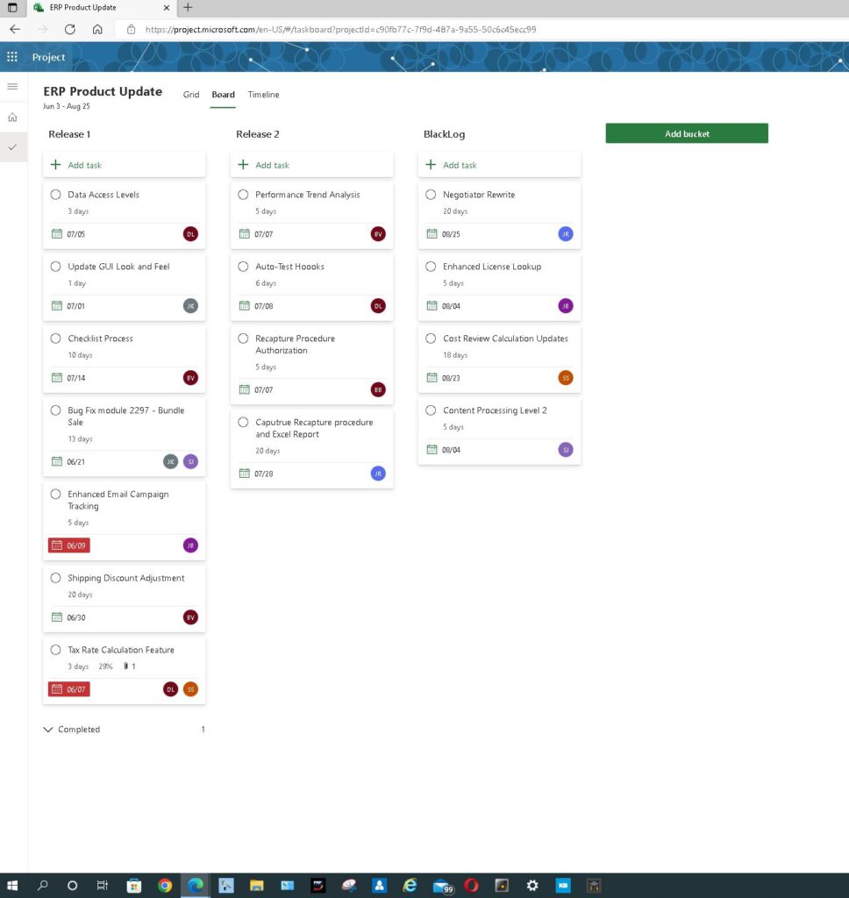849x898 pixels.
Task: Click the green Add bucket button
Action: point(687,133)
